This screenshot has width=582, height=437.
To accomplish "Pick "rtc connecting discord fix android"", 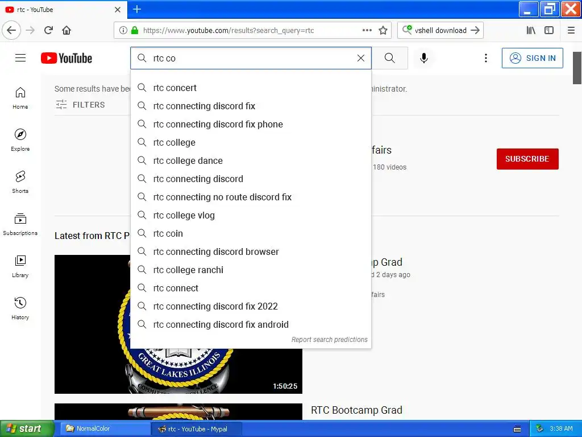I will 251,324.
